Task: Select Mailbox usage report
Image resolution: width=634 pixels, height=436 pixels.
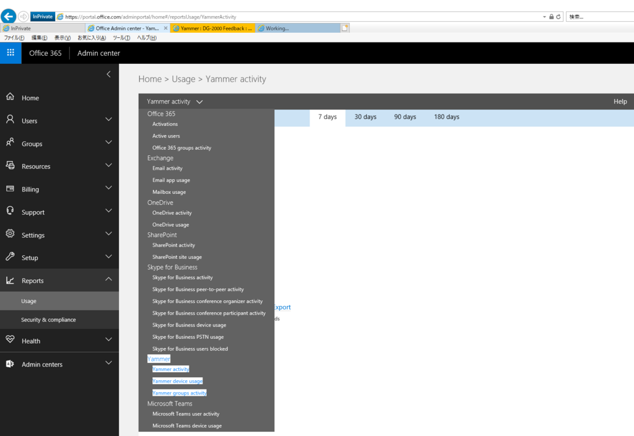Action: coord(169,192)
